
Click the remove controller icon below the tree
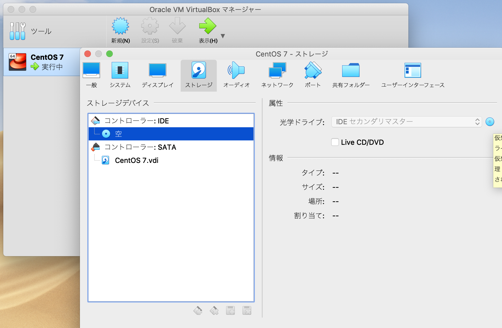pos(214,310)
